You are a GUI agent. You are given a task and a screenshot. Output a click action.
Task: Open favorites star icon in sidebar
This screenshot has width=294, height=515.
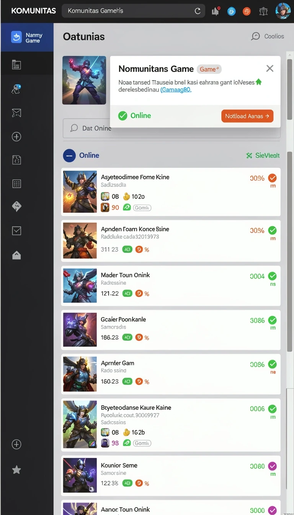click(16, 470)
